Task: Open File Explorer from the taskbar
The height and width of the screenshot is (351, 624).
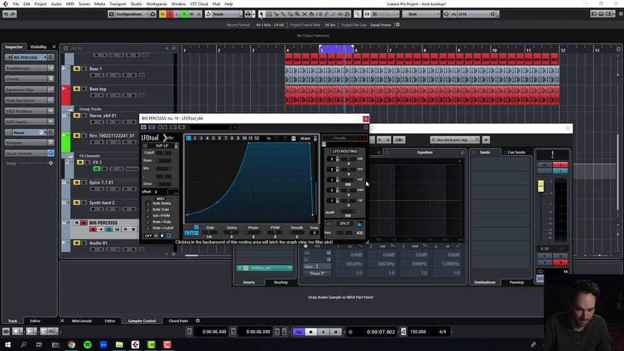Action: (120, 344)
